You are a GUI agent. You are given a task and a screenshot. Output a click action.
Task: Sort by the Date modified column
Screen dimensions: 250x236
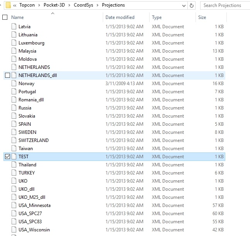[120, 17]
